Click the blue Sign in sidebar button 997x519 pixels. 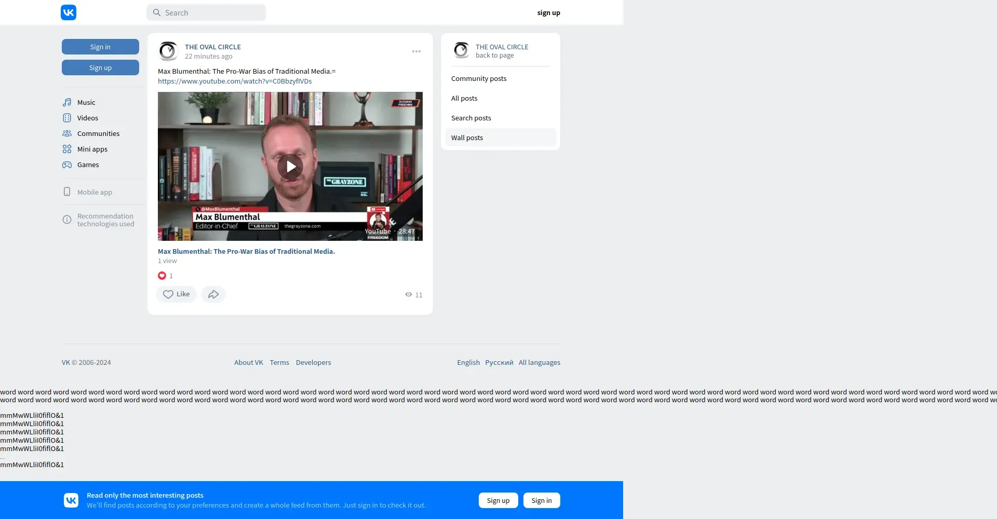100,47
